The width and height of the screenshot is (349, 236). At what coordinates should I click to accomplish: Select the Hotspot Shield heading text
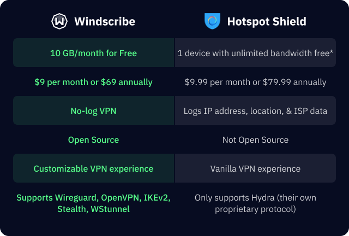coord(267,22)
